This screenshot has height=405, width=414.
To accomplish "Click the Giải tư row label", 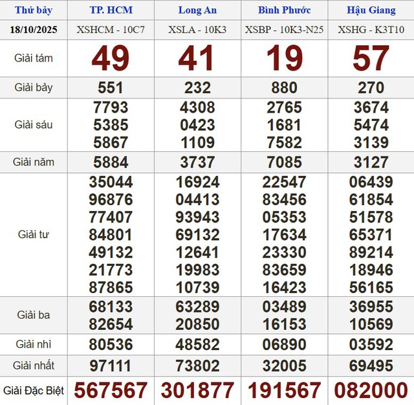I will coord(34,234).
